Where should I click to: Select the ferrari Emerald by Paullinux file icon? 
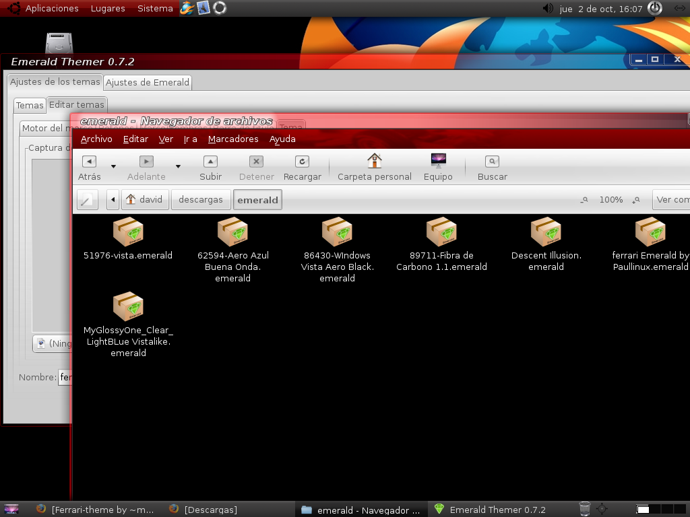point(650,232)
